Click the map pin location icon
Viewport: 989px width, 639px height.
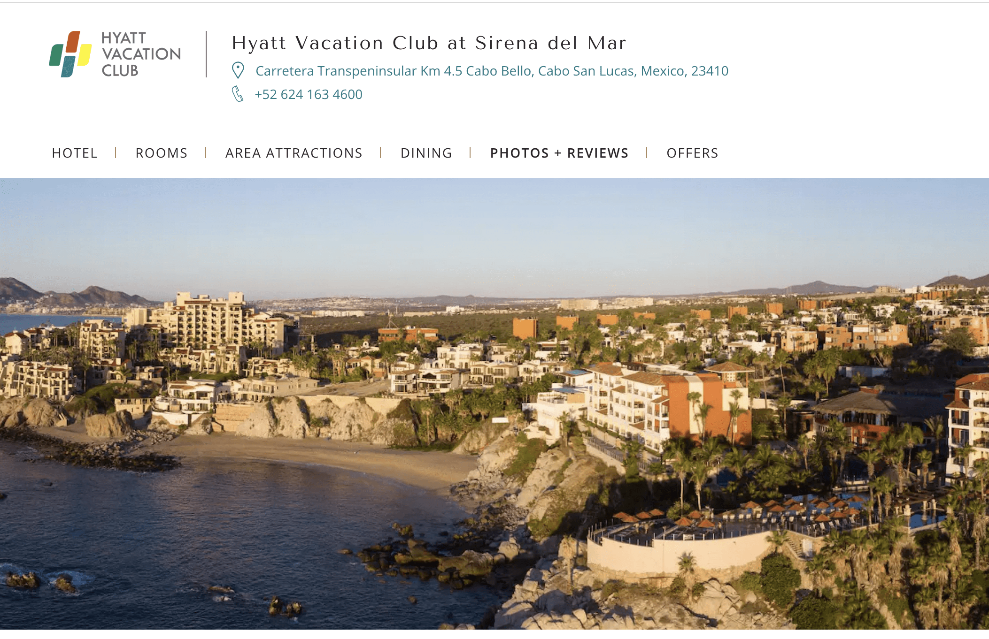(238, 70)
